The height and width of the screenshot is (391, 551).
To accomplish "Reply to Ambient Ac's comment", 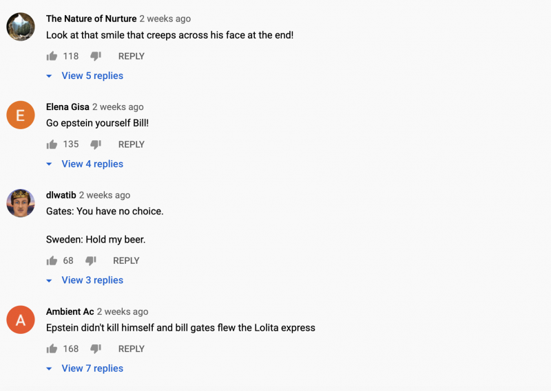I will pos(132,348).
